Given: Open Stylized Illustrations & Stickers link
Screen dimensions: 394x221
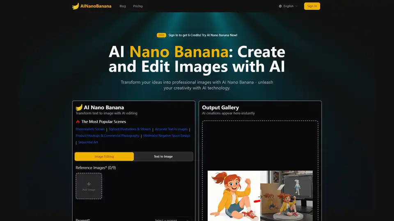Looking at the screenshot, I should tap(130, 129).
